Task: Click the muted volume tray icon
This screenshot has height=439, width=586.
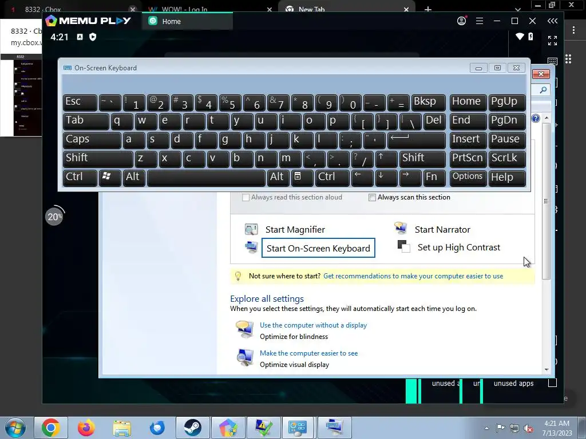Action: point(528,429)
